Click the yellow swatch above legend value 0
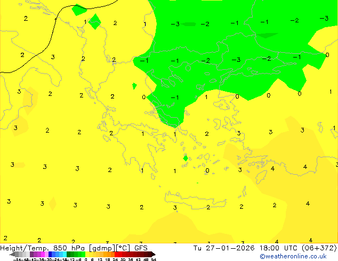Screen dimensions: 338x261 87,254
